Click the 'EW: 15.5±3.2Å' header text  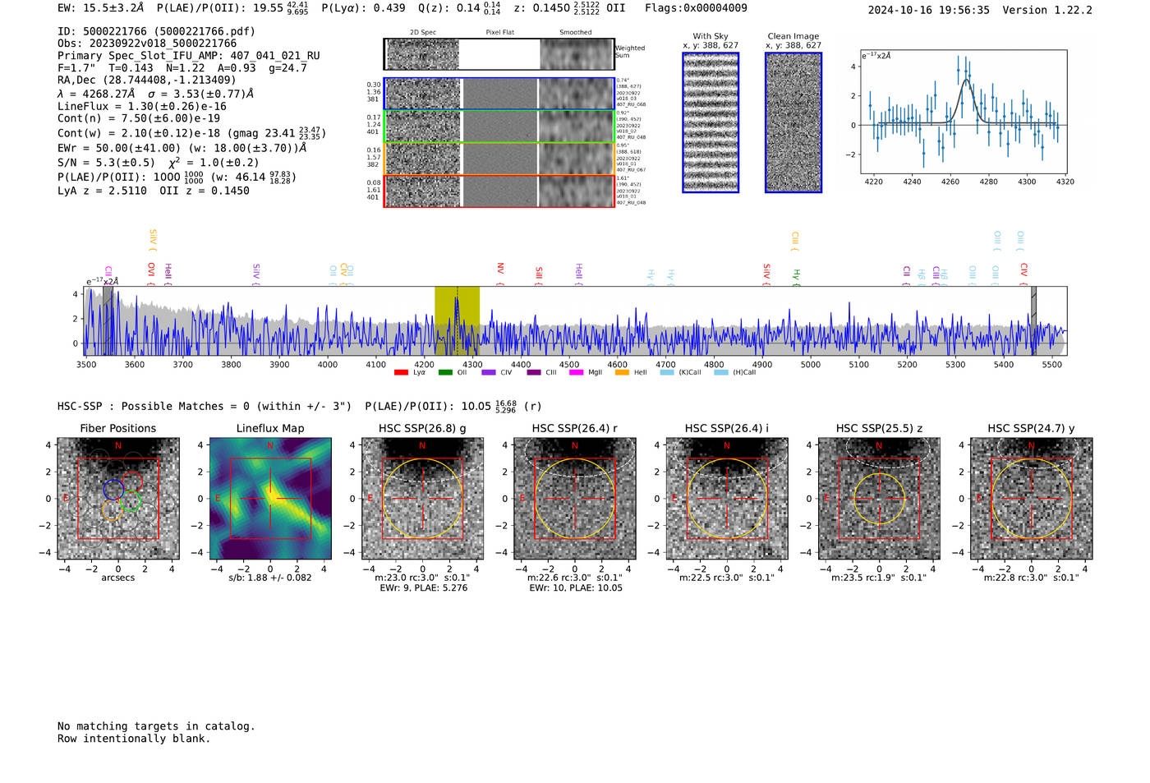(x=101, y=7)
